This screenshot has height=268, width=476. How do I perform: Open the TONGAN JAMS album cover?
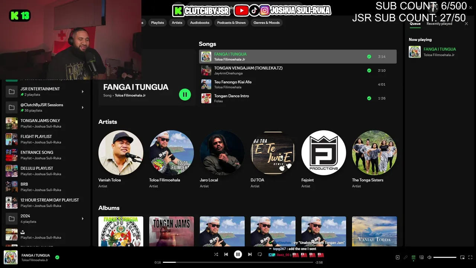(x=171, y=231)
